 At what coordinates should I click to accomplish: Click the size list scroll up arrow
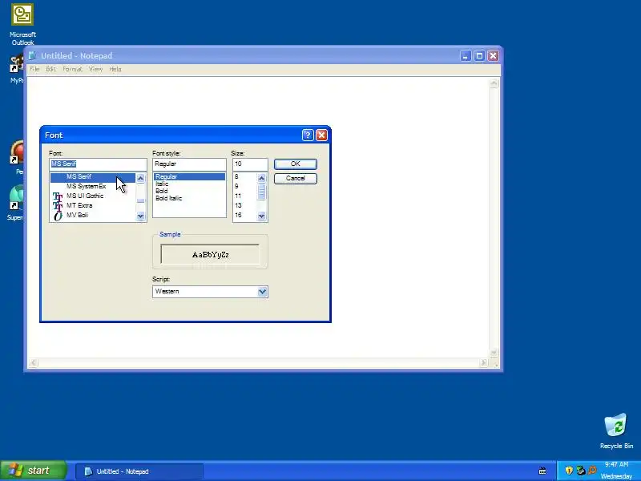tap(262, 178)
